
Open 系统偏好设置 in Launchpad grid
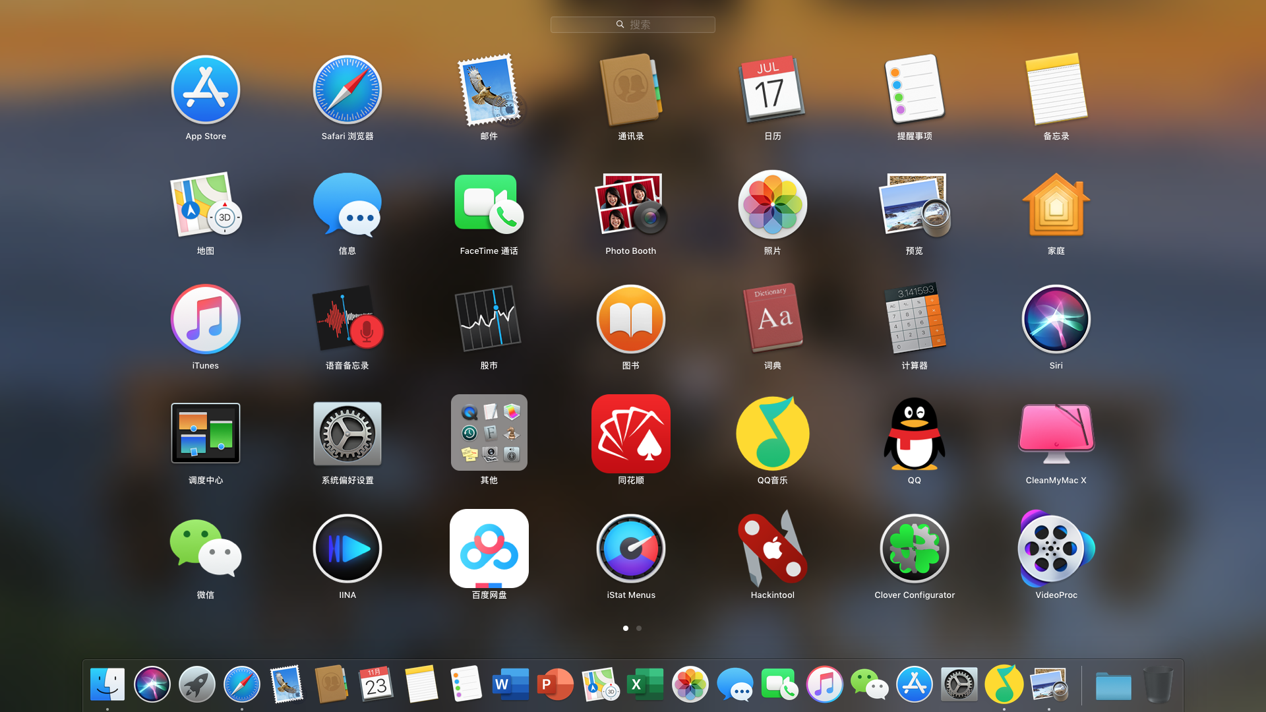347,434
